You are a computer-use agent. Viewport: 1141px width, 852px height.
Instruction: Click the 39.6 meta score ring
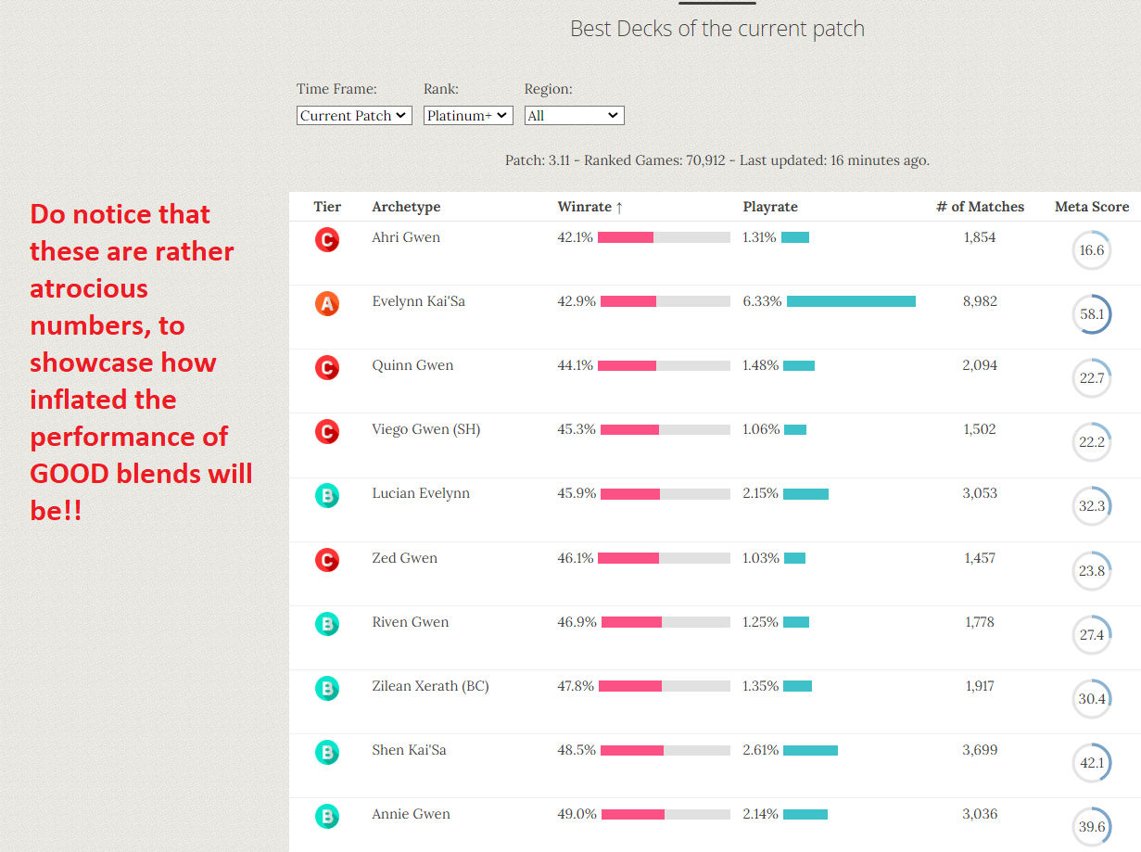coord(1092,827)
